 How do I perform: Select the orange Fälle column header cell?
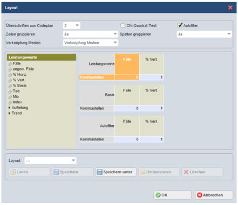click(x=127, y=63)
